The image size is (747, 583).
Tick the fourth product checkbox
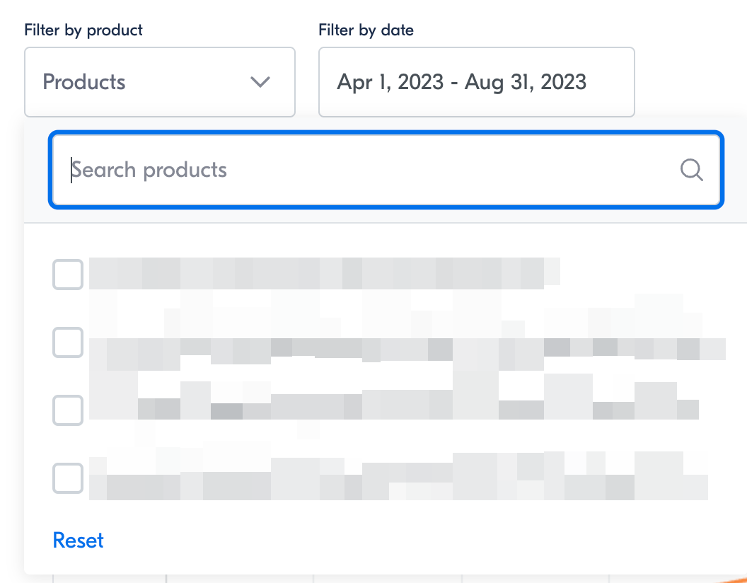coord(68,478)
